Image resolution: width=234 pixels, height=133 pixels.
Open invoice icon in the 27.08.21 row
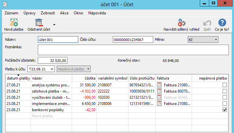coord(160,85)
